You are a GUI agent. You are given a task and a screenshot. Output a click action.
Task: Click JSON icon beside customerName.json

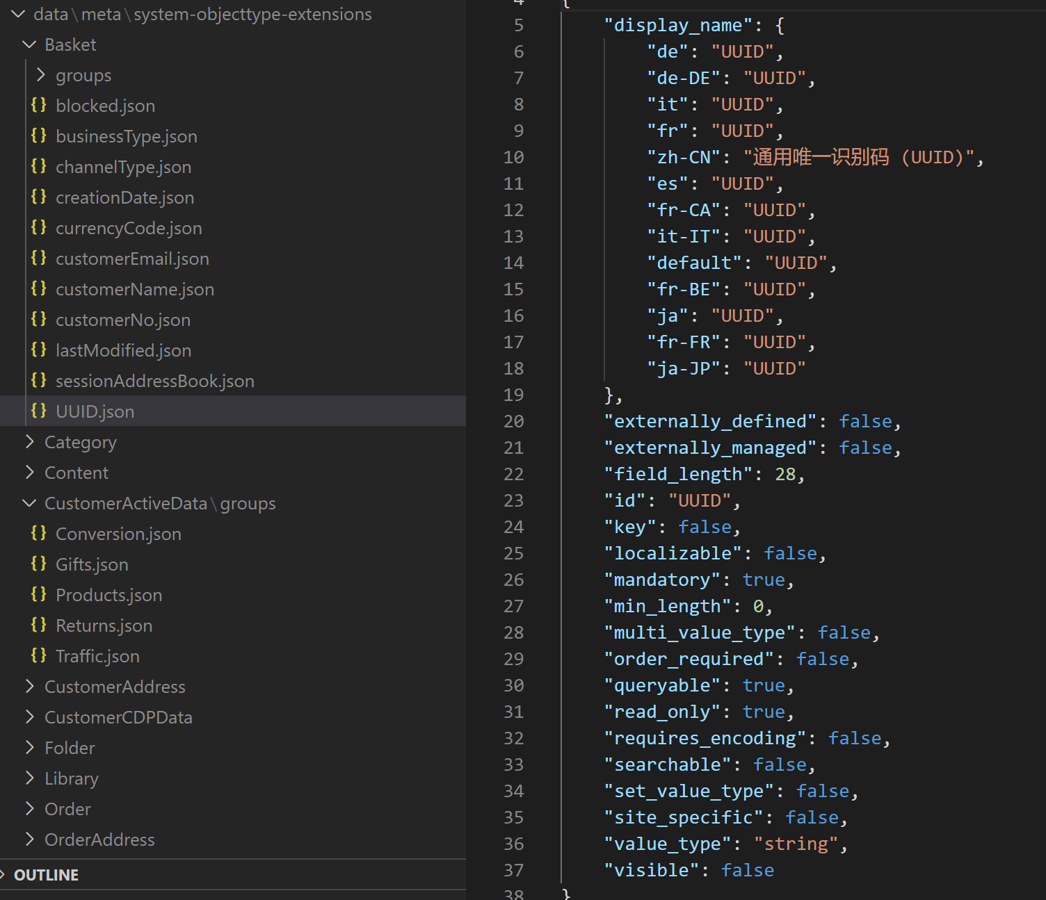pos(39,288)
